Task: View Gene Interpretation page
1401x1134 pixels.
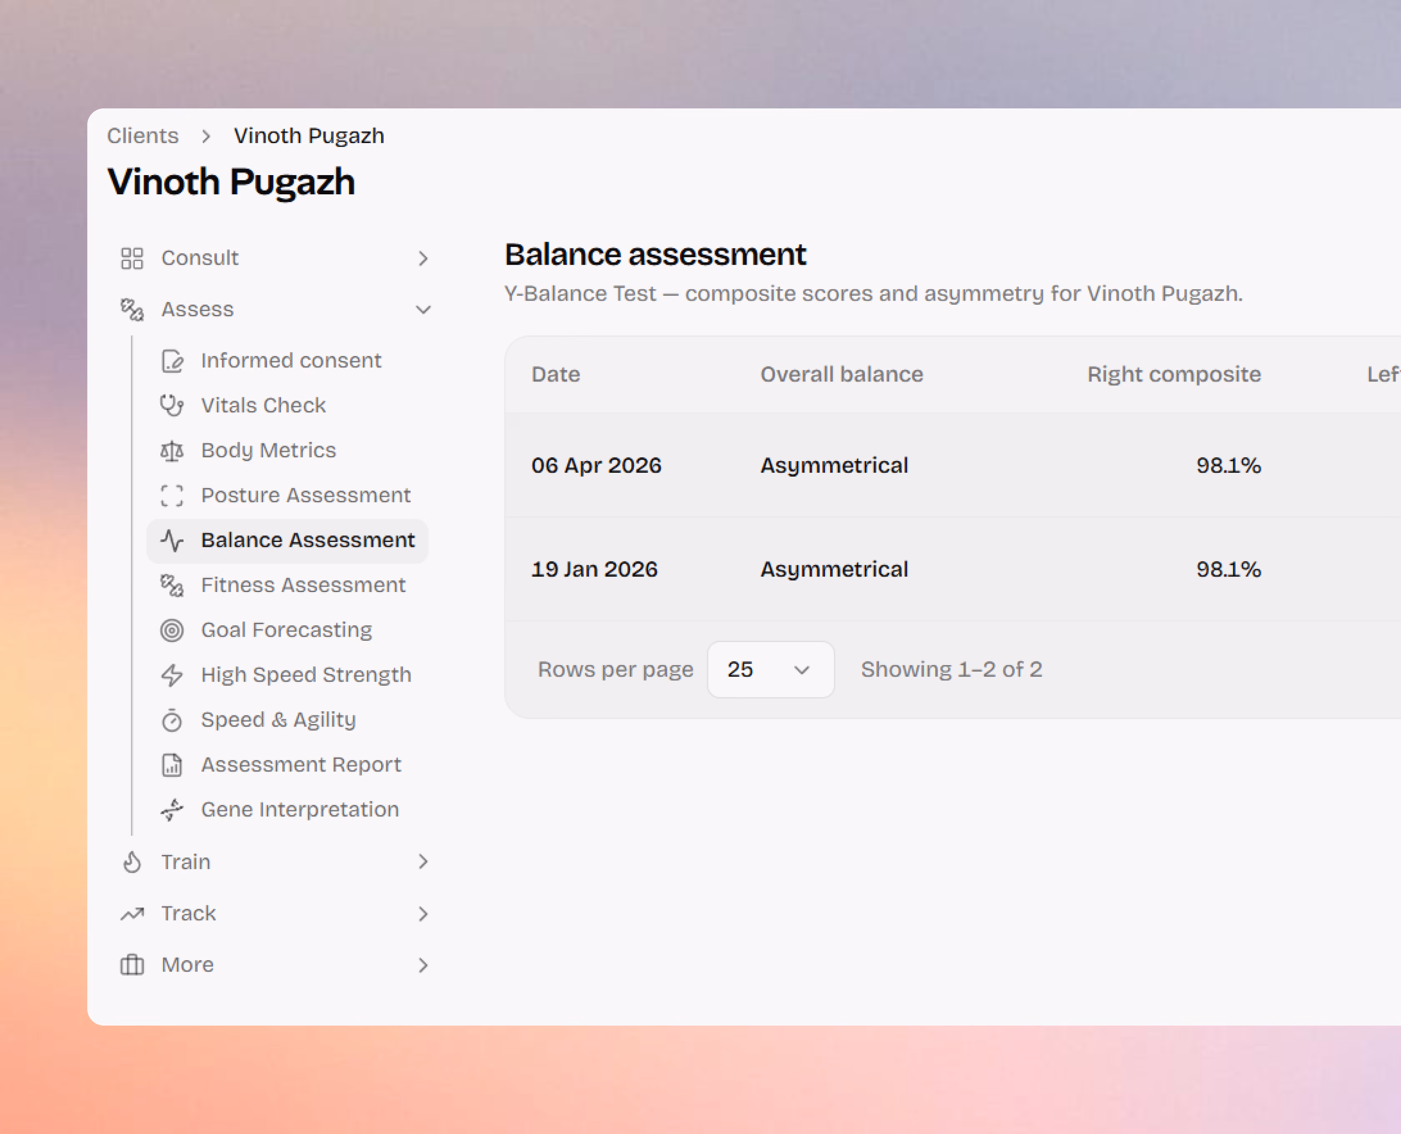Action: 287,810
